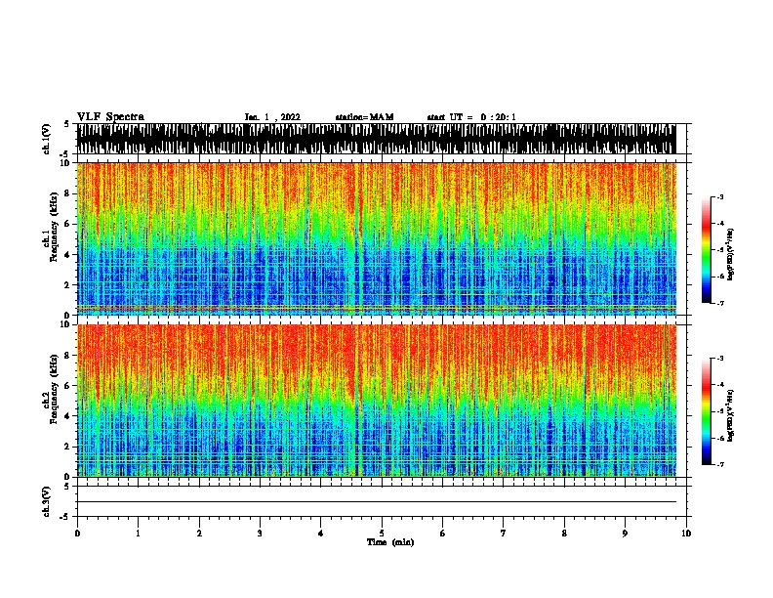The image size is (773, 598).
Task: Click the ch.3(V) axis label
Action: click(47, 501)
